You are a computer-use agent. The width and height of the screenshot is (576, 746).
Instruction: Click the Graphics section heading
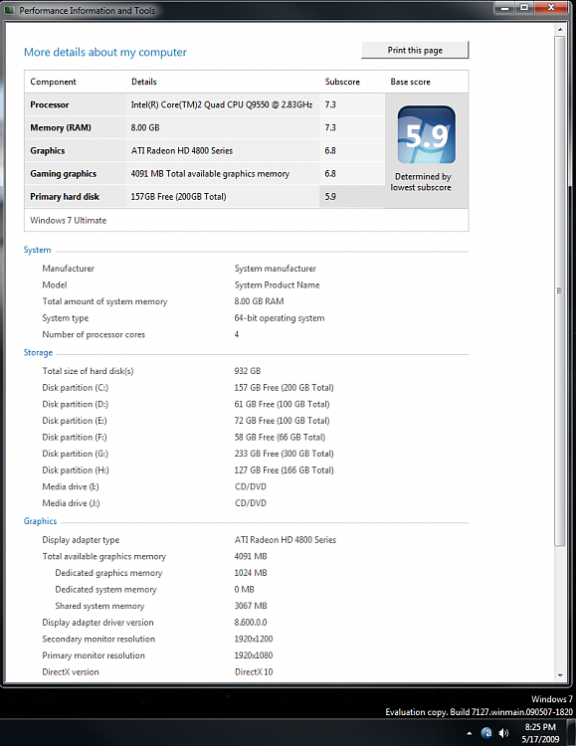[40, 521]
